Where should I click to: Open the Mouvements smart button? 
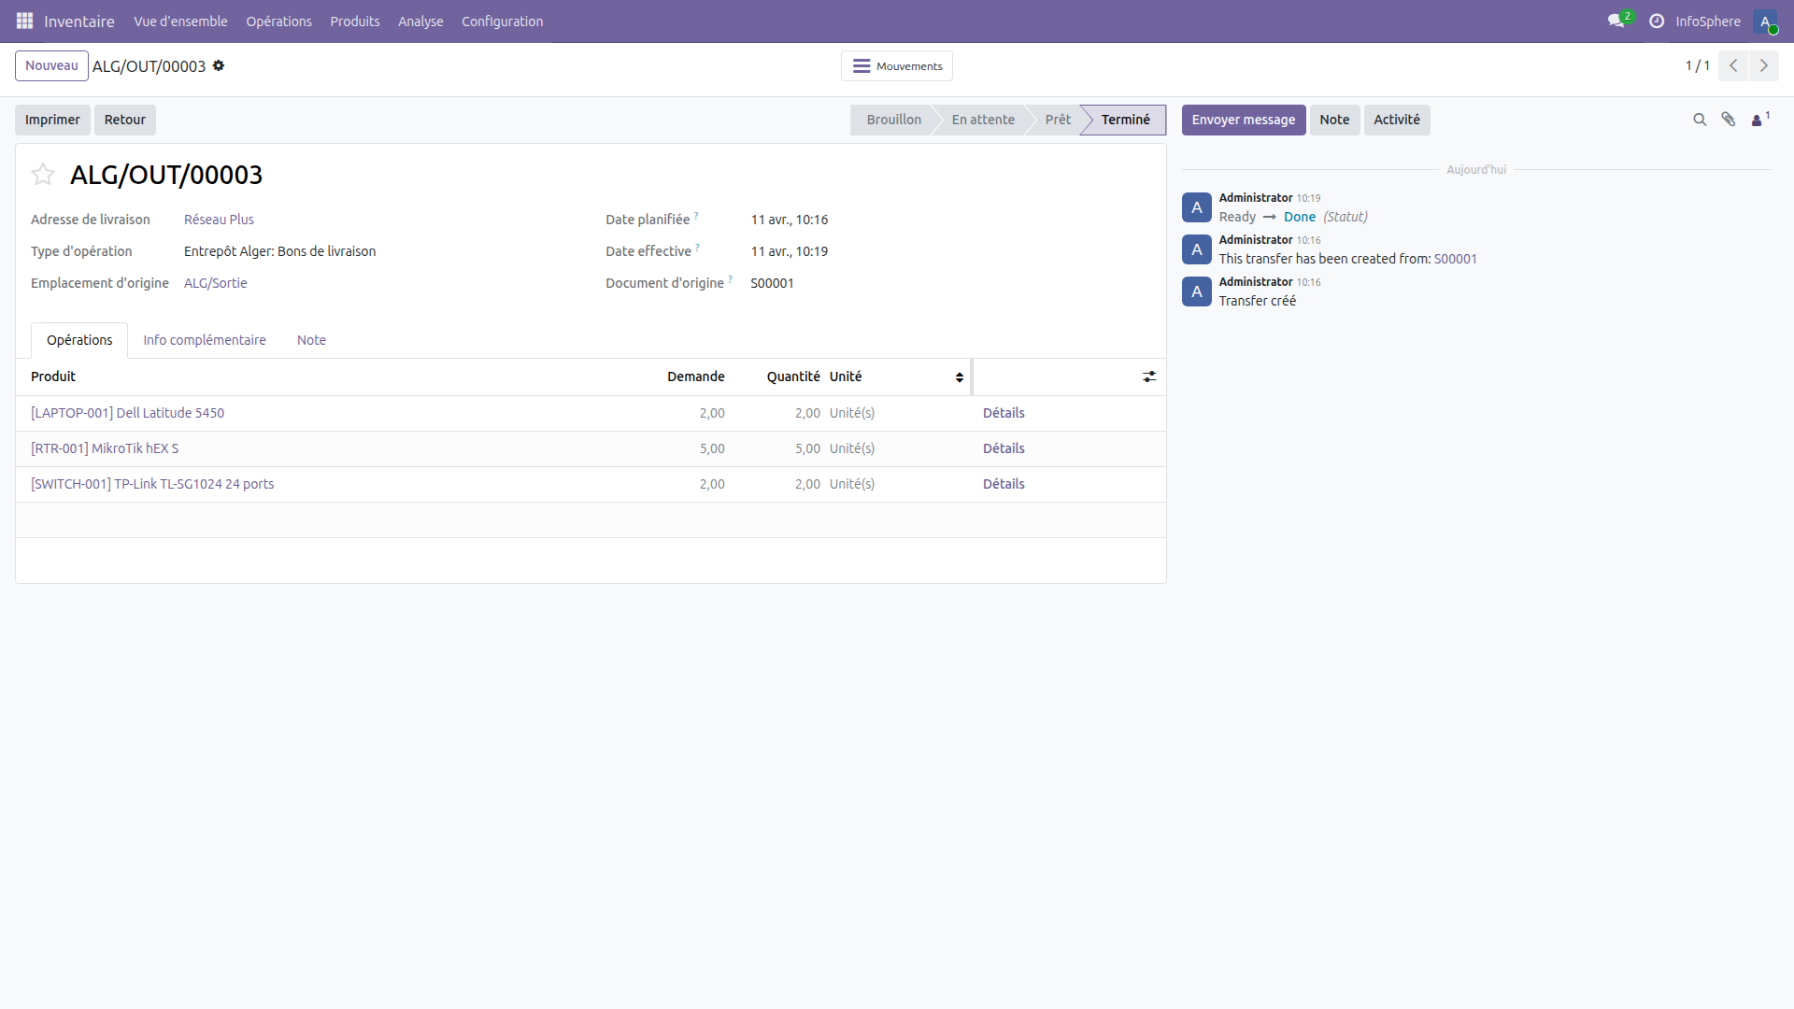pos(896,65)
